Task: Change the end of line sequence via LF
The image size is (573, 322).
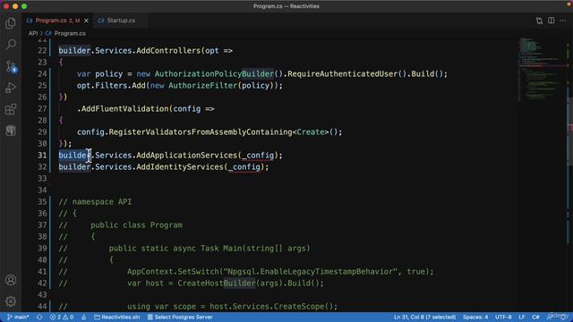Action: pyautogui.click(x=521, y=318)
